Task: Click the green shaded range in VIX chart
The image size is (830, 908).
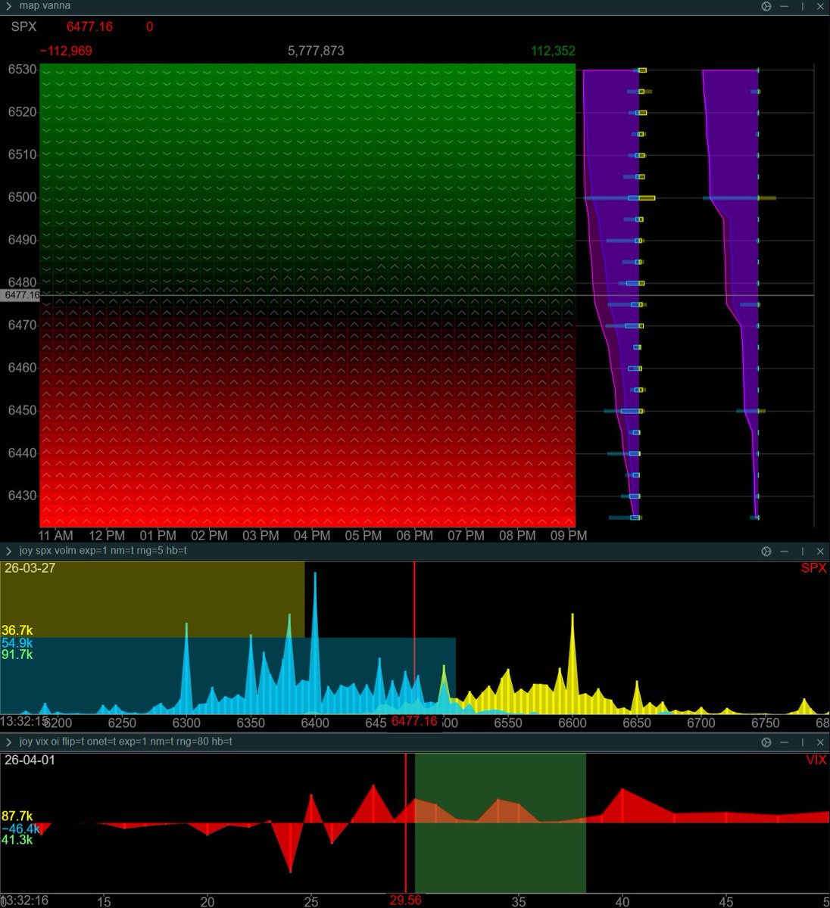Action: [501, 823]
